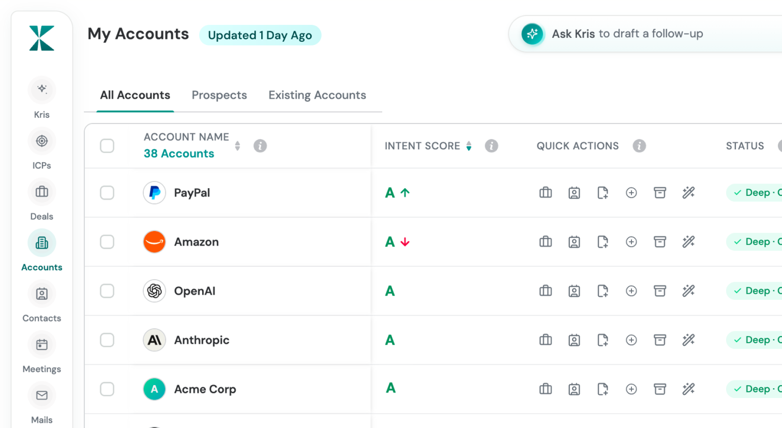Check the OpenAI row checkbox

pyautogui.click(x=107, y=291)
